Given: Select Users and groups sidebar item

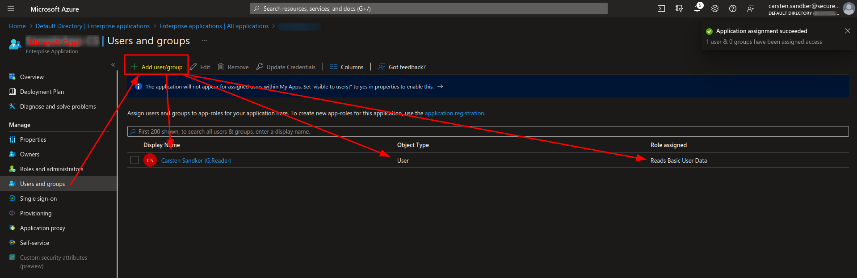Looking at the screenshot, I should coord(58,184).
